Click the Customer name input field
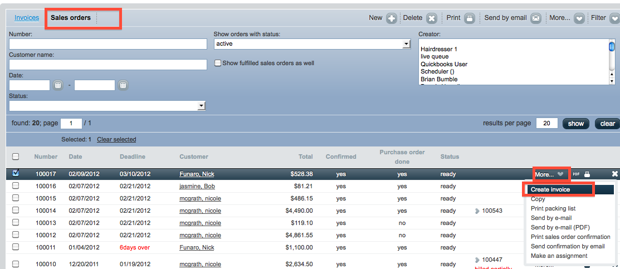620x269 pixels. point(108,65)
